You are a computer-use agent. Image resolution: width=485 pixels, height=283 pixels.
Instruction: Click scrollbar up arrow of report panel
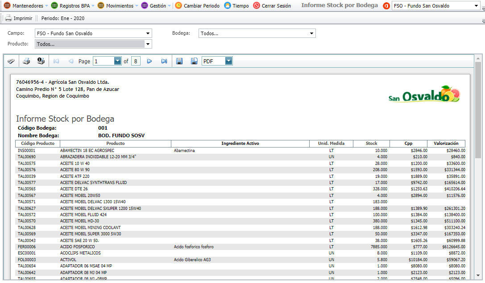(x=478, y=58)
